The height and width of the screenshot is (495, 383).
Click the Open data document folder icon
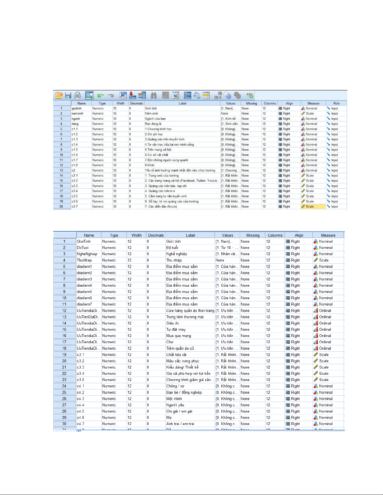point(59,95)
